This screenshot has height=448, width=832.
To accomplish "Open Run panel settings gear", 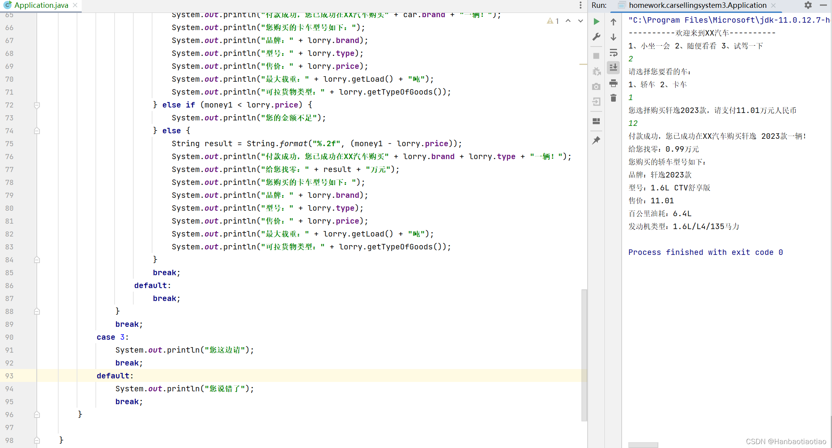I will 808,5.
